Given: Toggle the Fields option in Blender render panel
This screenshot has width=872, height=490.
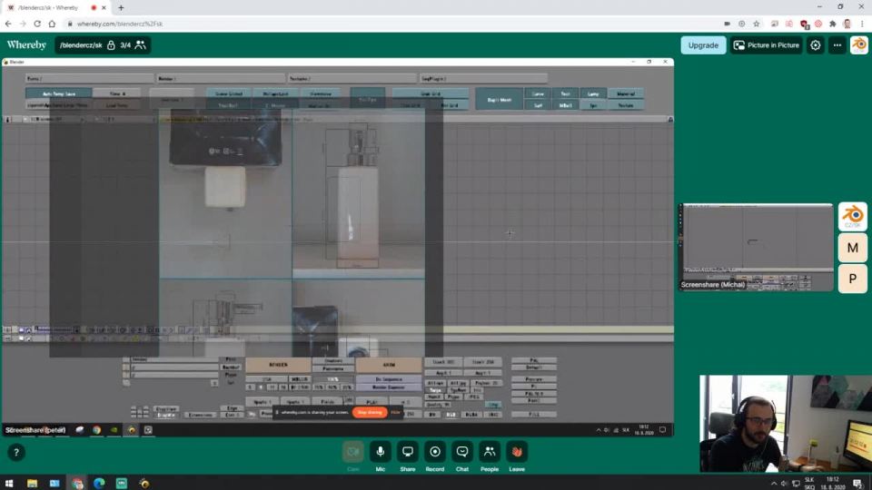Looking at the screenshot, I should pyautogui.click(x=328, y=402).
